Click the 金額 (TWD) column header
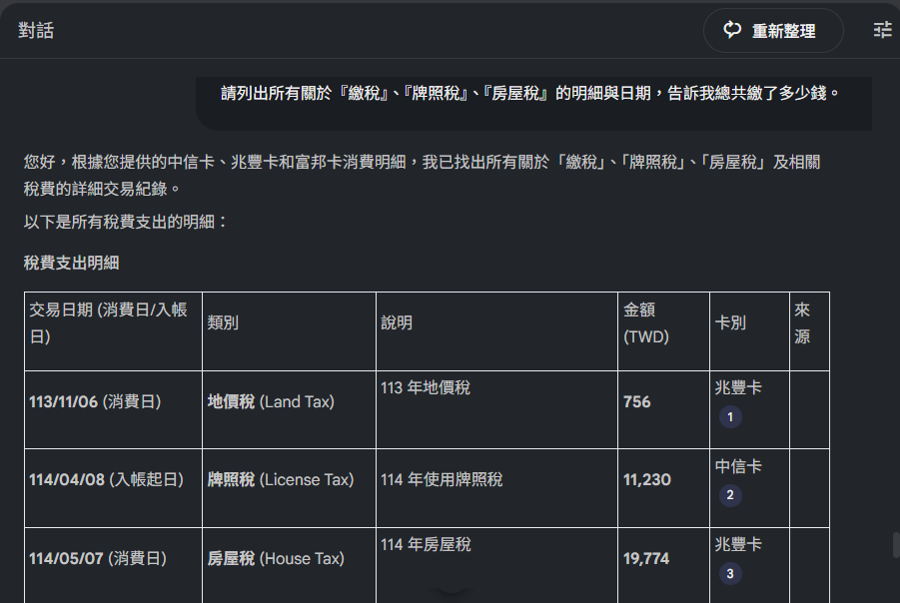The width and height of the screenshot is (900, 603). 663,331
